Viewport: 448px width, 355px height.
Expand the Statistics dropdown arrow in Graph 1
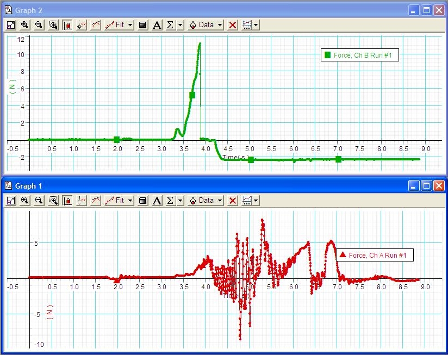(180, 201)
